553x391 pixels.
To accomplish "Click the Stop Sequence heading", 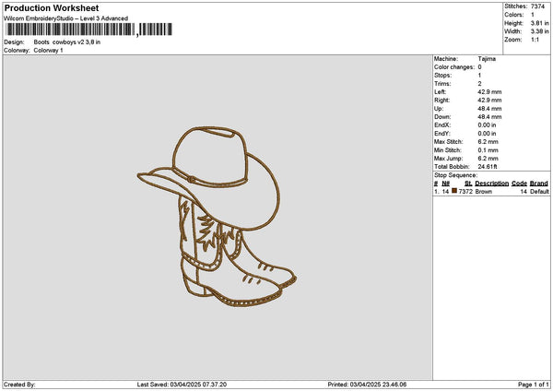I will (x=455, y=175).
